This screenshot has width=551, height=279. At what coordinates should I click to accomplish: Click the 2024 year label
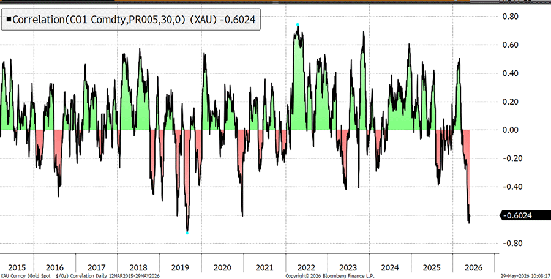390,267
